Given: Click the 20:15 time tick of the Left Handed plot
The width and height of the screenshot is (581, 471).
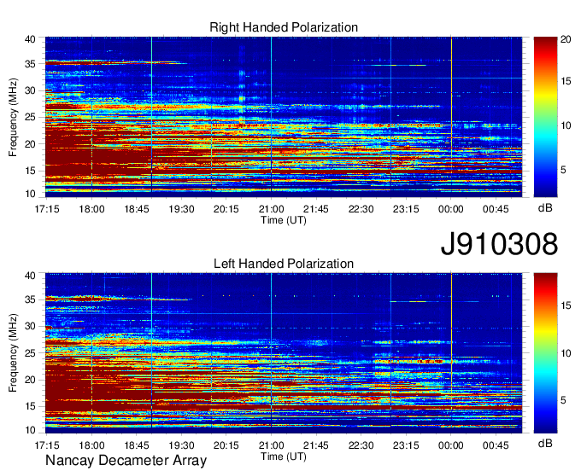Looking at the screenshot, I should pyautogui.click(x=226, y=445).
